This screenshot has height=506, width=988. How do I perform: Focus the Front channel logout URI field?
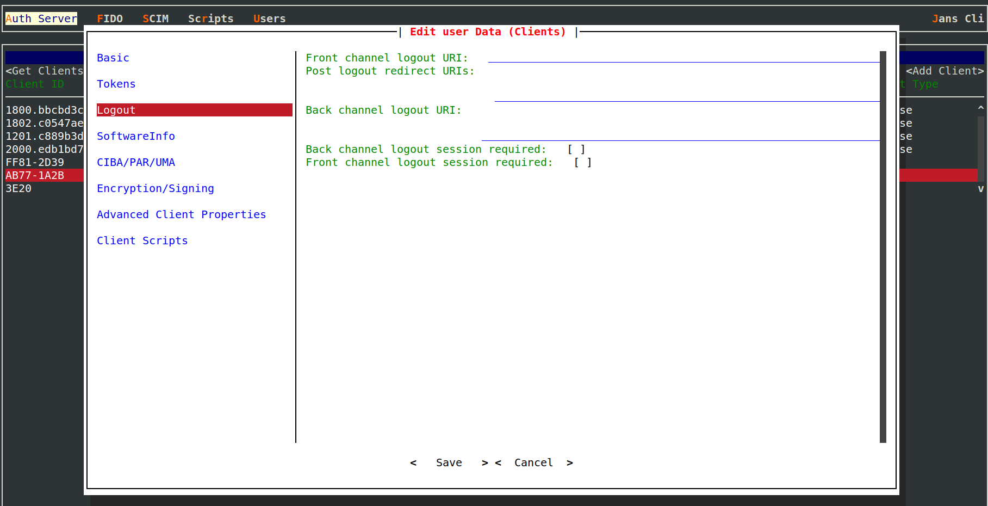[x=684, y=58]
